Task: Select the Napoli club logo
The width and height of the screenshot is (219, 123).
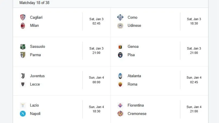Action: (23, 114)
